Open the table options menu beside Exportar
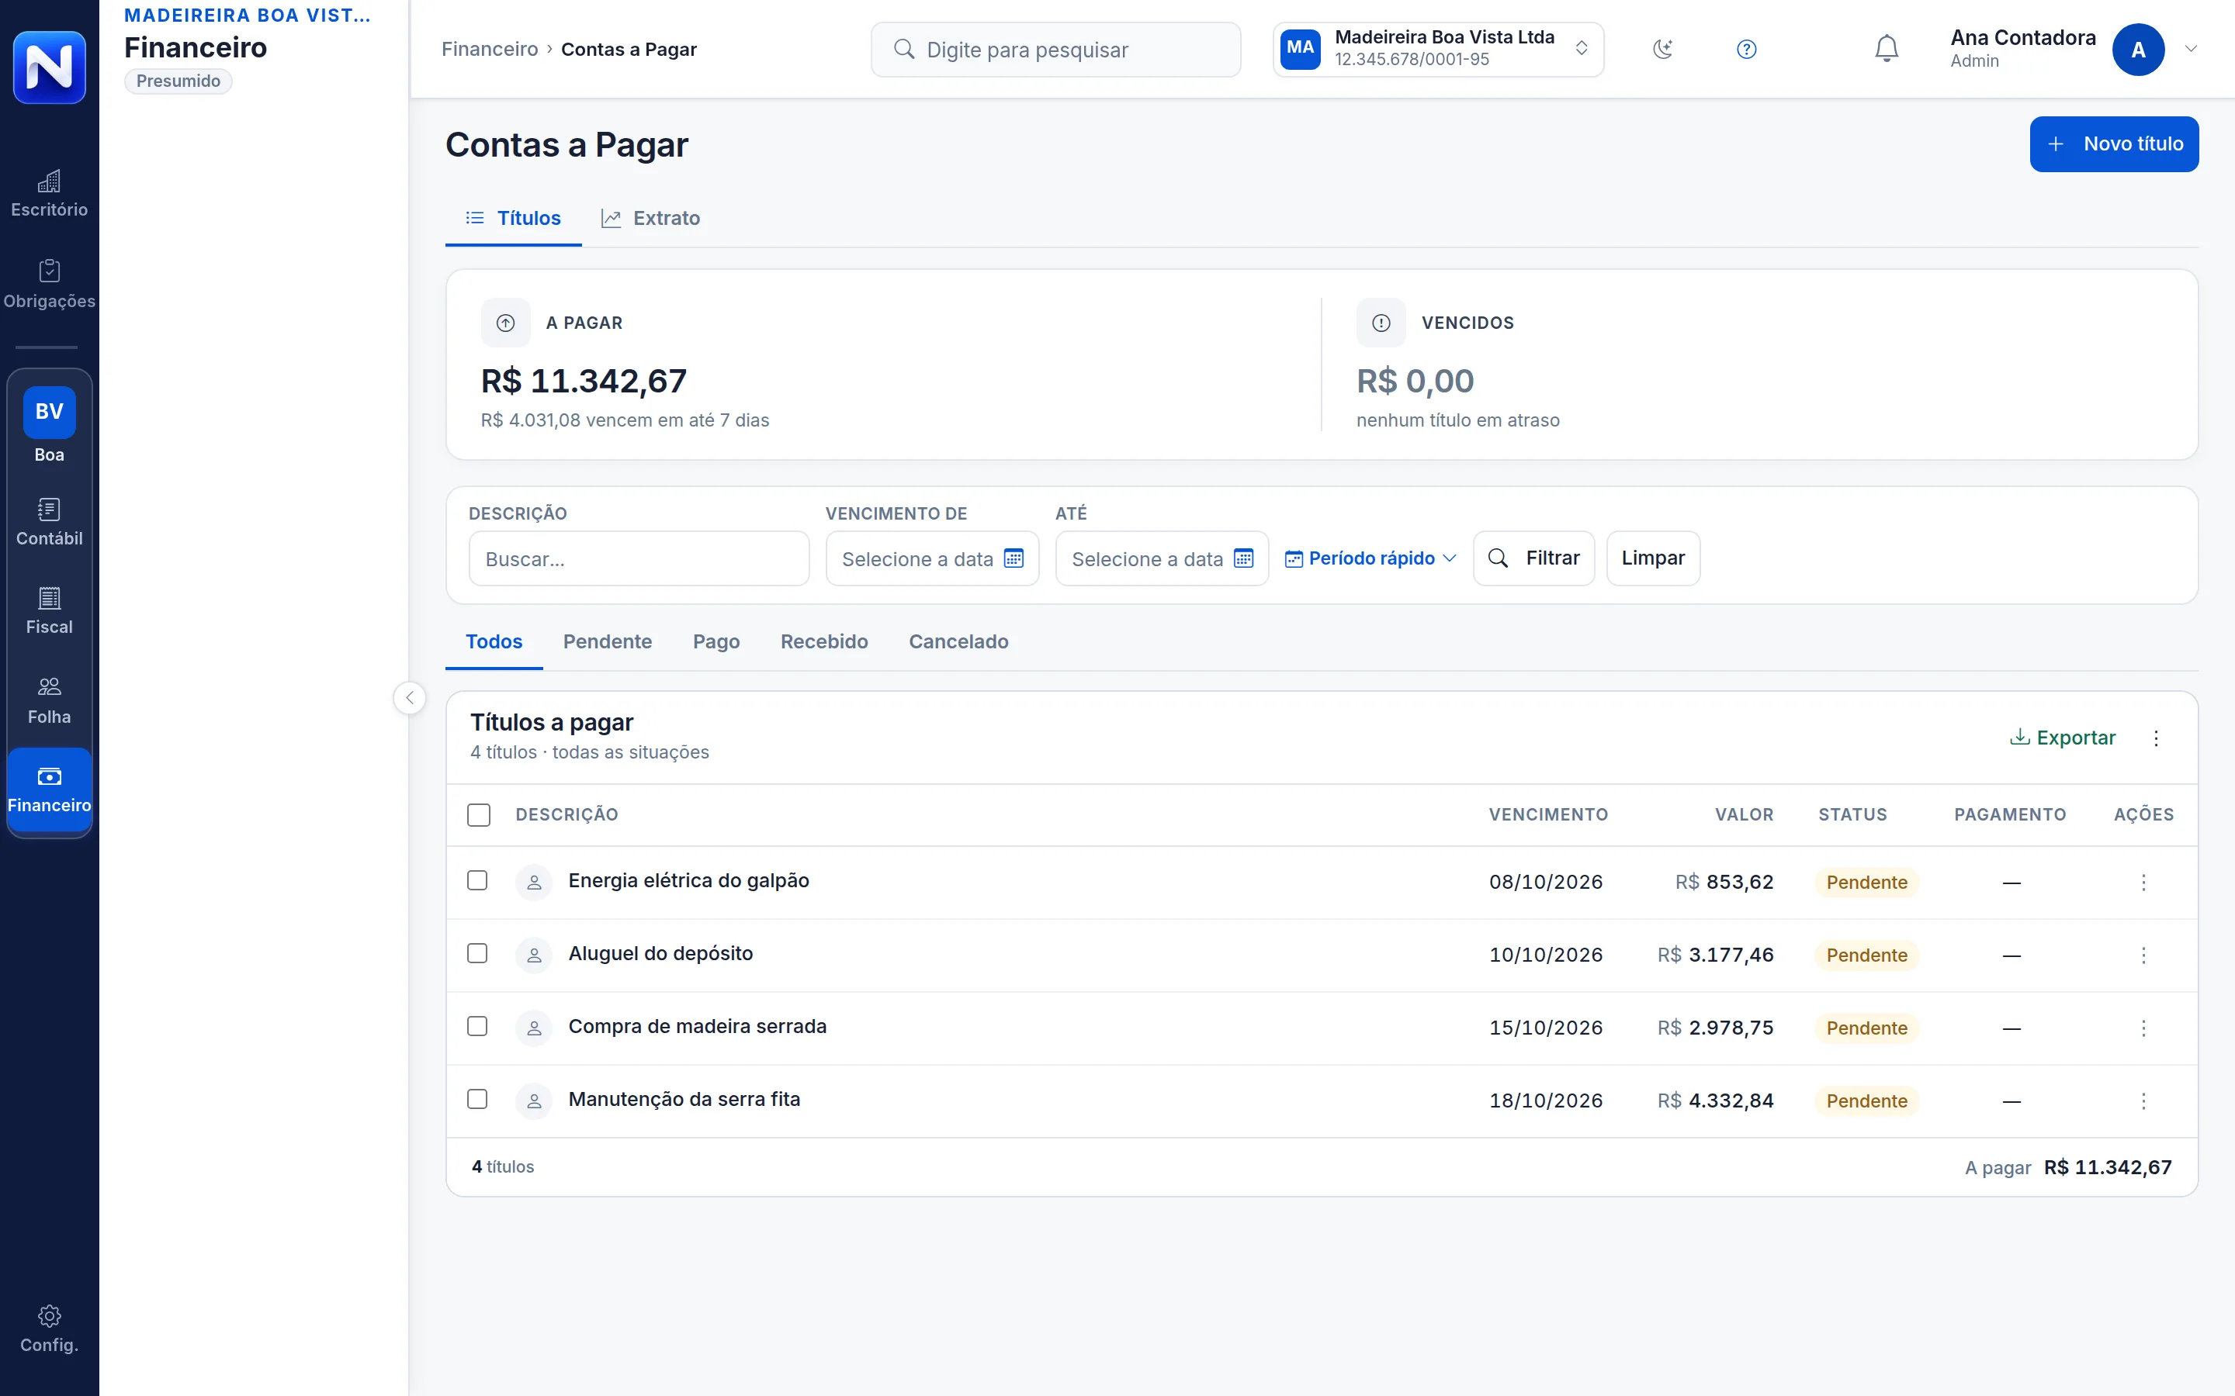The image size is (2235, 1396). (2157, 738)
